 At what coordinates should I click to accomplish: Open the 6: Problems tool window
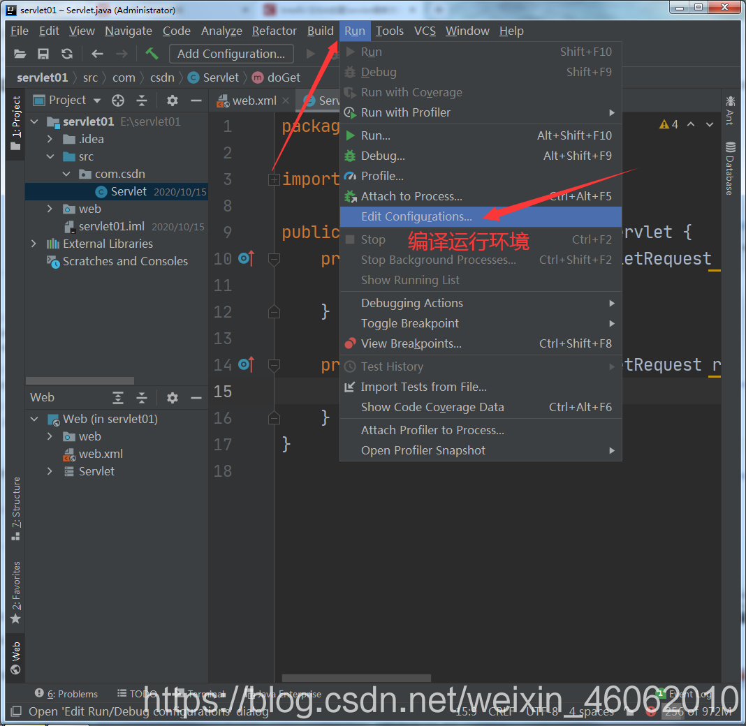pyautogui.click(x=66, y=694)
